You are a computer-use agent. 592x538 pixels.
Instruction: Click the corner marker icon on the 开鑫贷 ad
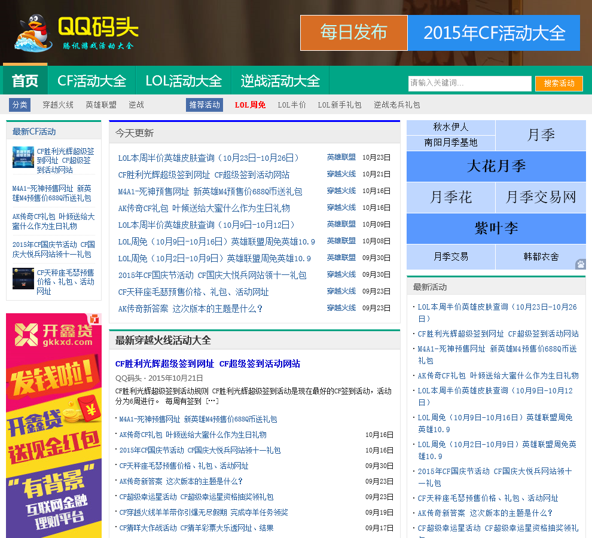point(94,319)
